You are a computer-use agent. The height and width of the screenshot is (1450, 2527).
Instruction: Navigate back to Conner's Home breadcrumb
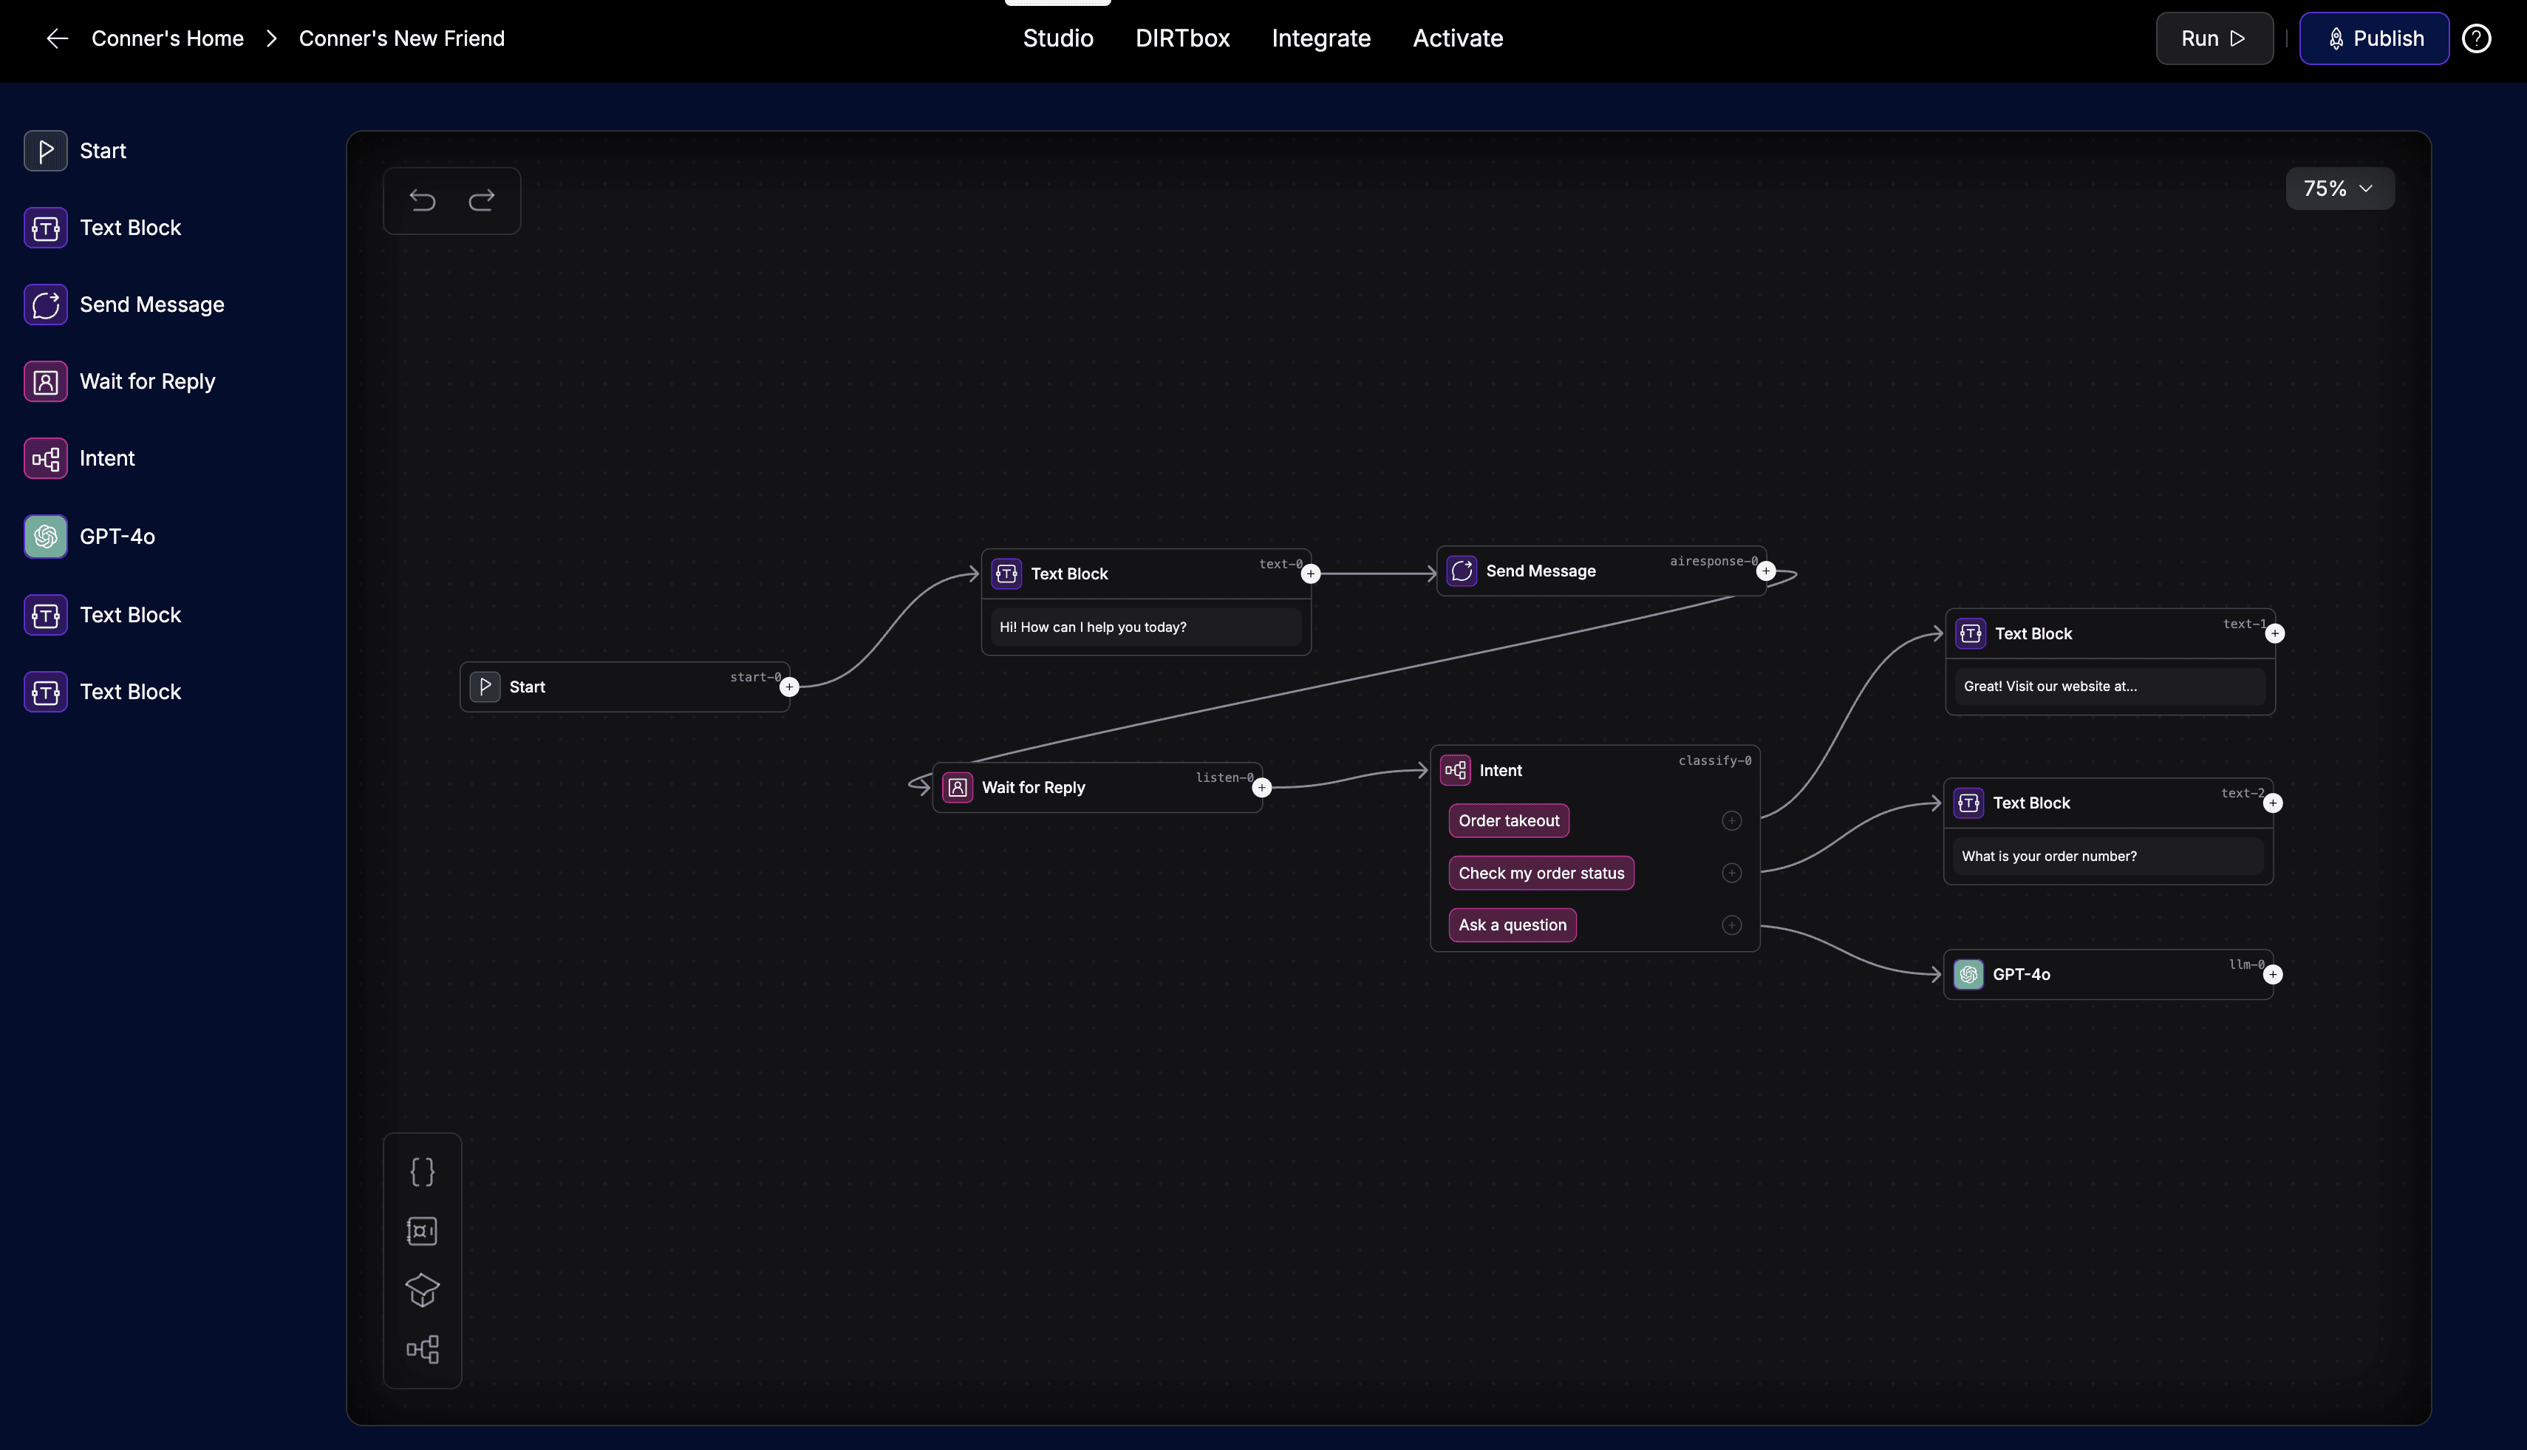[167, 38]
